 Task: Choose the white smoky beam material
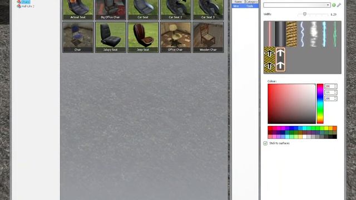pos(313,34)
